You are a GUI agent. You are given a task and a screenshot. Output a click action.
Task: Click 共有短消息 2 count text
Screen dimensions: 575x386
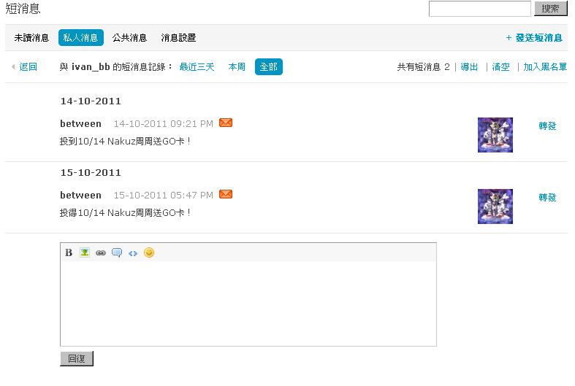[424, 67]
